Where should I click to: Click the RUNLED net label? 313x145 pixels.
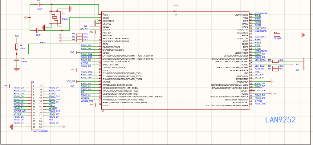(x=259, y=69)
